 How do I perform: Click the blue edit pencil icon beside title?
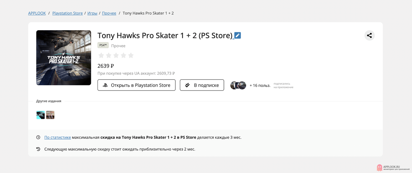[x=238, y=35]
